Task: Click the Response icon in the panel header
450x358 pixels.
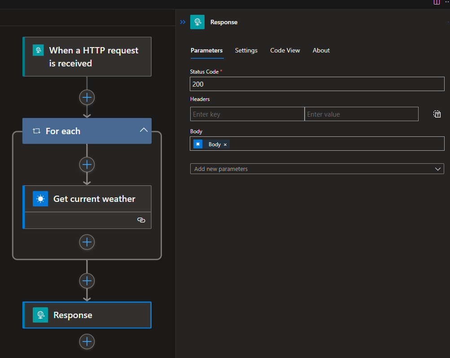Action: tap(197, 22)
